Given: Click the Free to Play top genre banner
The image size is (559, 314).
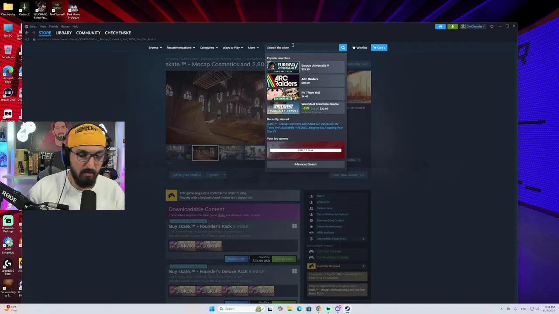Looking at the screenshot, I should 306,150.
